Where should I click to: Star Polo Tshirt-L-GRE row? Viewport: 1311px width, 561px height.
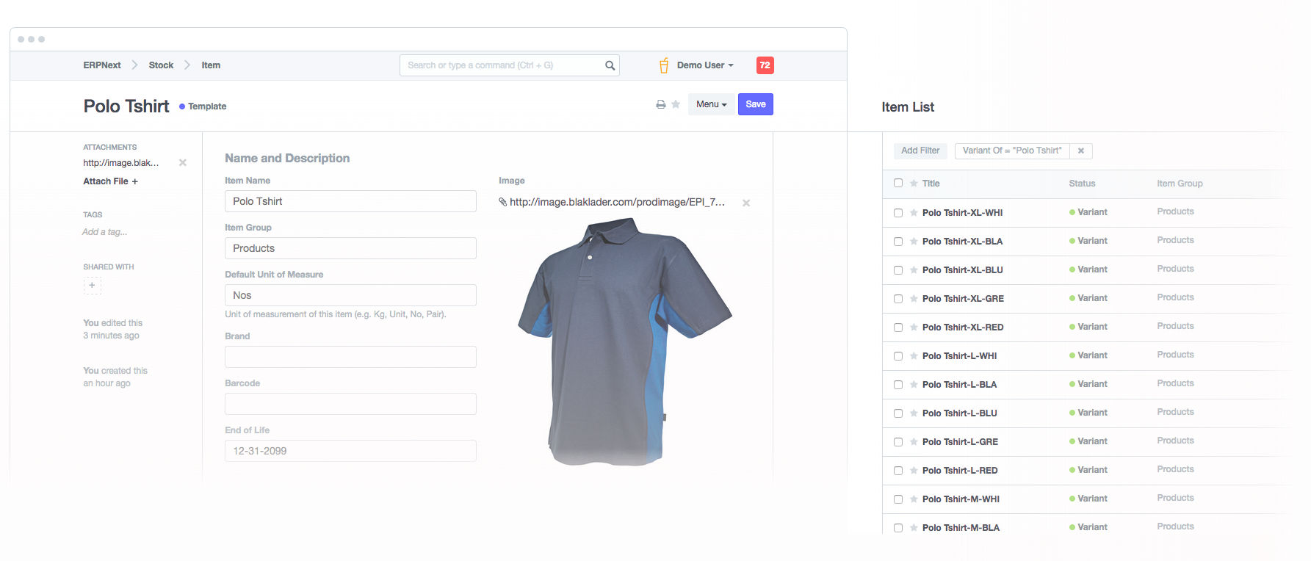(x=914, y=442)
